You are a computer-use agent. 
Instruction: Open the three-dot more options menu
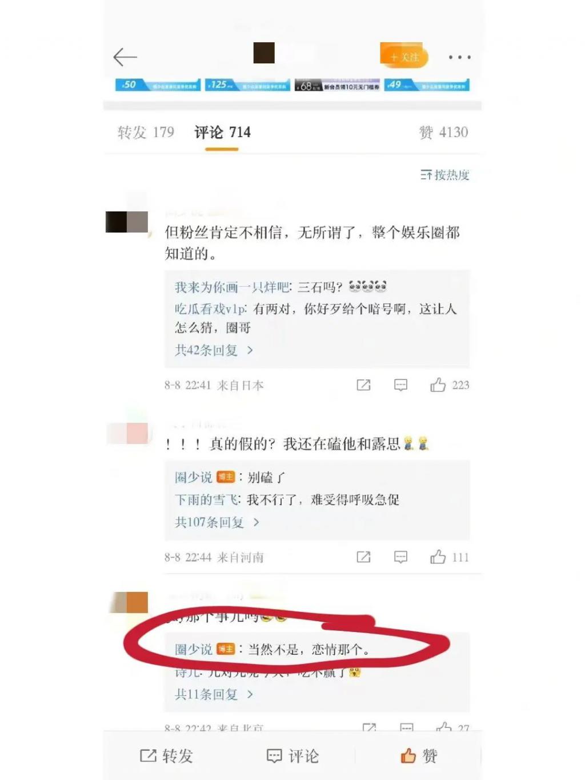tap(459, 57)
